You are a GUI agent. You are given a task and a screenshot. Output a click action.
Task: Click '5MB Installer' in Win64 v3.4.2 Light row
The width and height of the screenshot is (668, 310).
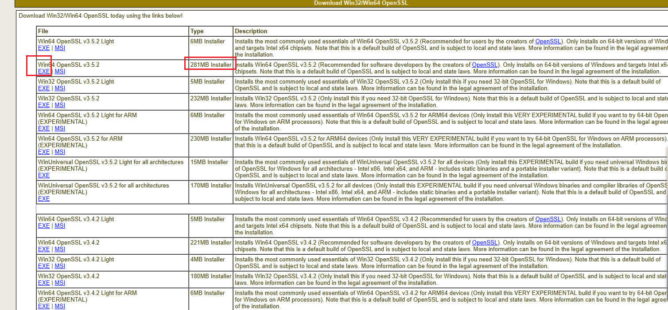[208, 219]
